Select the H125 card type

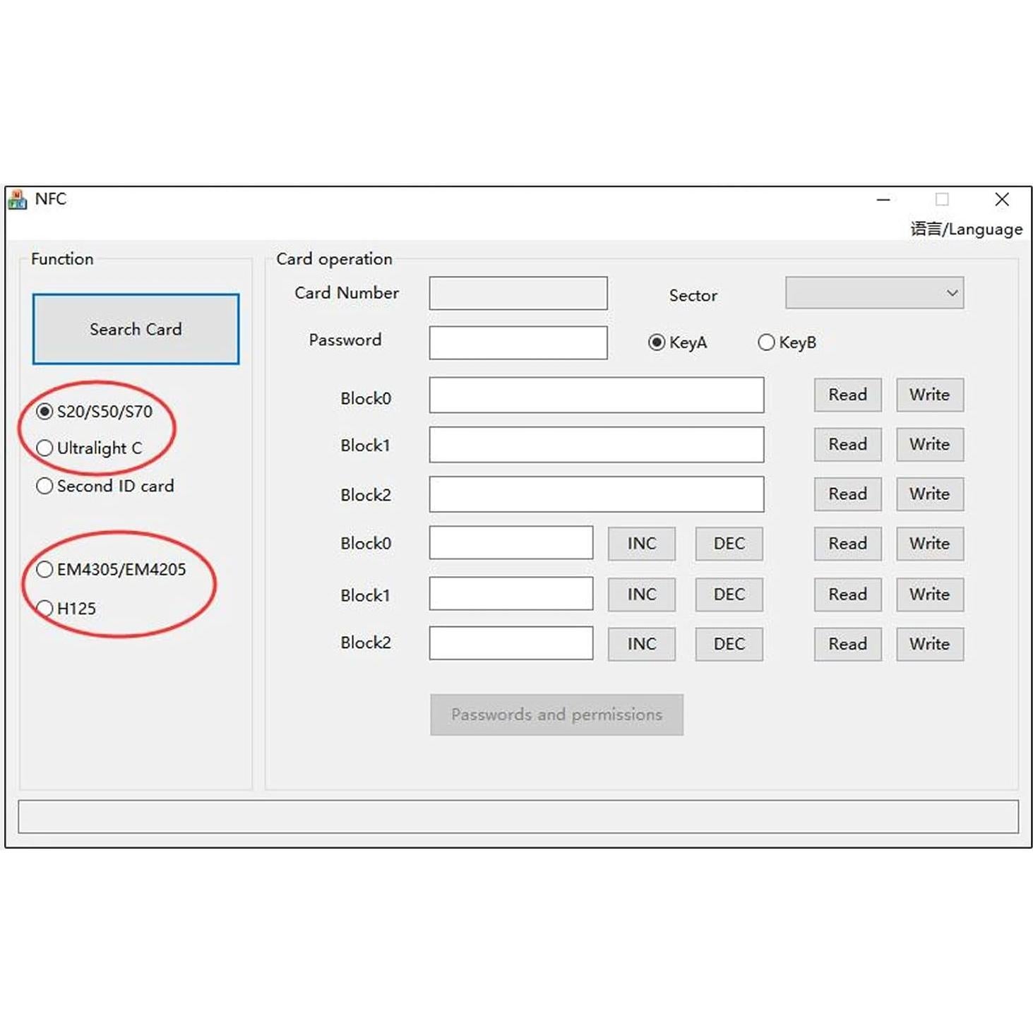pos(45,608)
